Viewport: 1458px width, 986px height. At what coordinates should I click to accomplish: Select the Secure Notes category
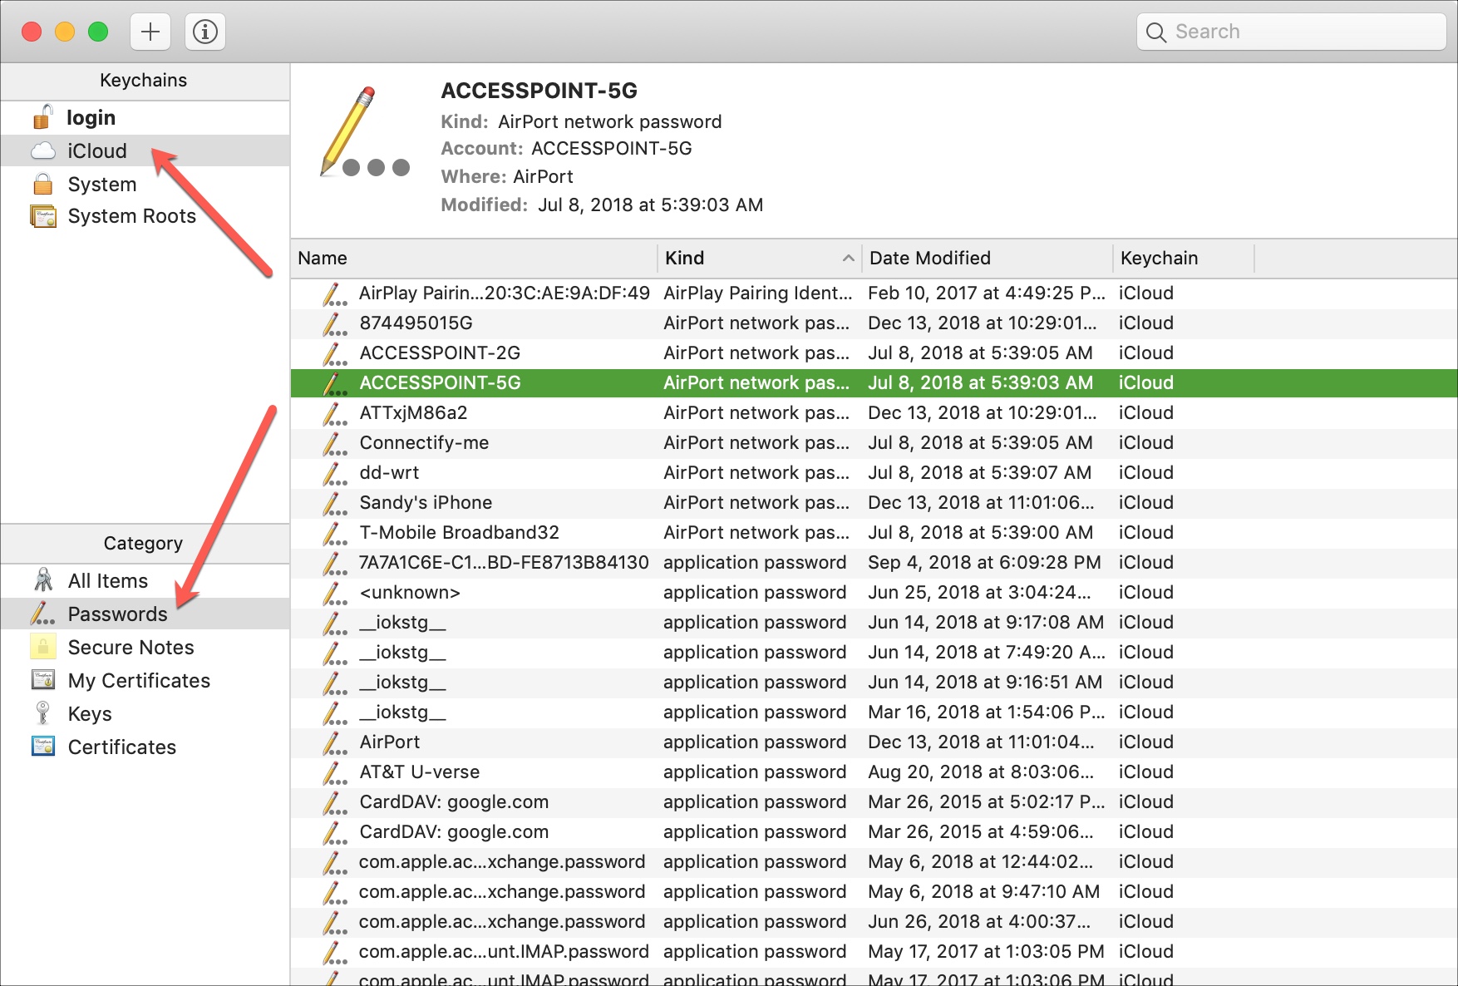tap(131, 648)
